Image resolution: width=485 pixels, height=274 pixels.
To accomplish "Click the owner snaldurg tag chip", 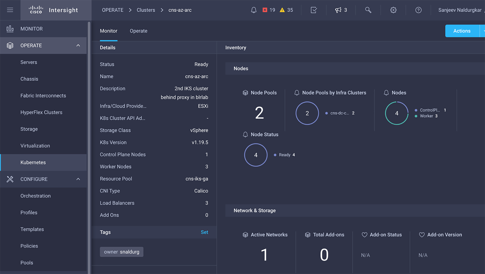I will click(122, 252).
